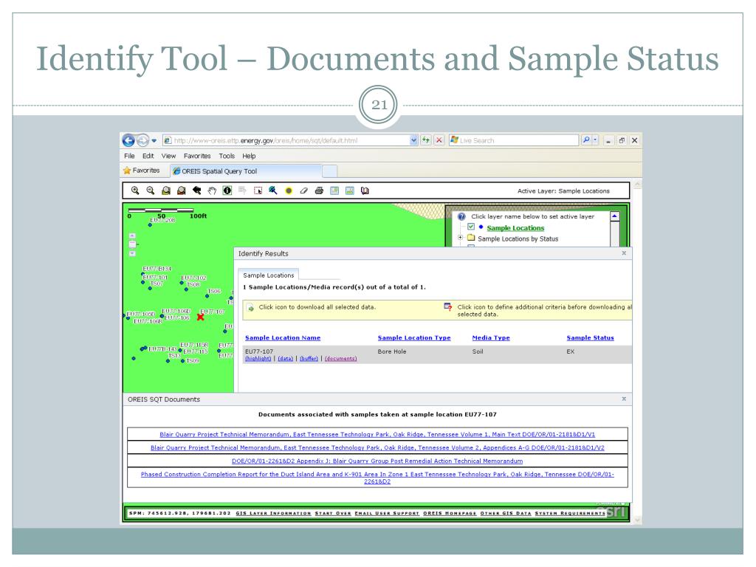Click the yellow circle Buffer tool
The width and height of the screenshot is (756, 567).
pos(289,190)
